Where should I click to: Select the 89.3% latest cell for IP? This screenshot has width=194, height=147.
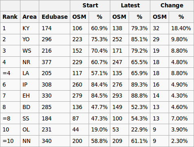[x=139, y=85]
